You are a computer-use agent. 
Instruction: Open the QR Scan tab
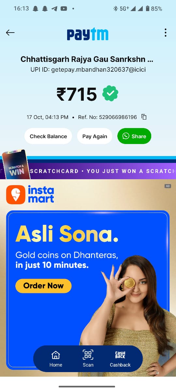[88, 359]
